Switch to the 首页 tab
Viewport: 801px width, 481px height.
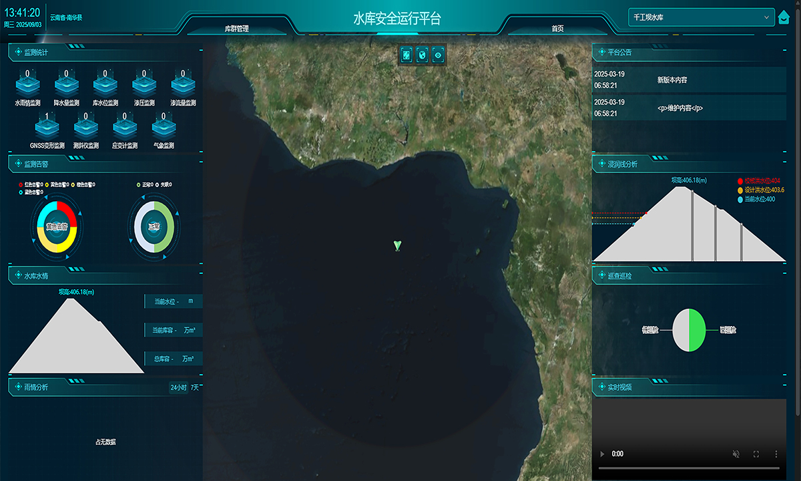point(557,29)
